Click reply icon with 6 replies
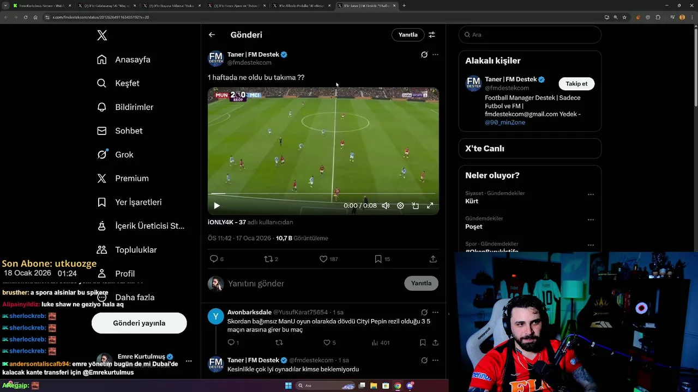The height and width of the screenshot is (392, 698). pos(216,259)
